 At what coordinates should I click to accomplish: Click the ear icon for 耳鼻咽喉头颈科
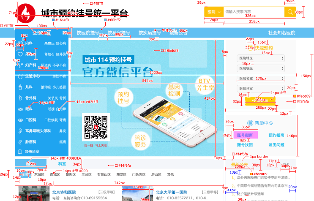20,131
